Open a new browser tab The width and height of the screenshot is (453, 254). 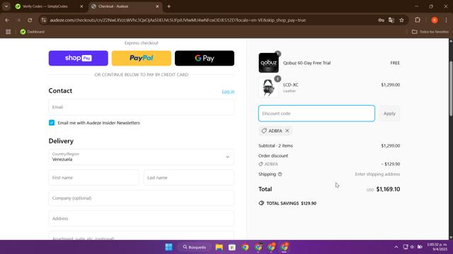pyautogui.click(x=169, y=6)
